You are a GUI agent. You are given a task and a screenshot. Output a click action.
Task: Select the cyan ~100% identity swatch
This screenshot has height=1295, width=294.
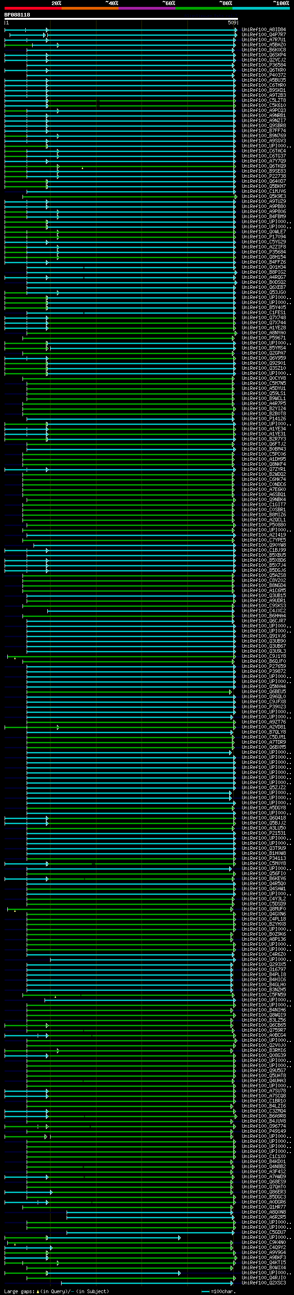(261, 8)
